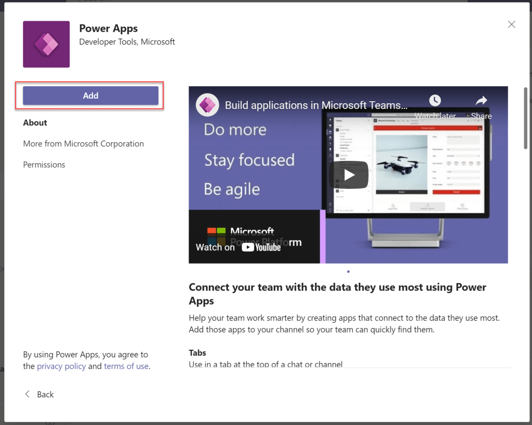This screenshot has width=532, height=425.
Task: Select the carousel dot below the video
Action: [x=348, y=271]
